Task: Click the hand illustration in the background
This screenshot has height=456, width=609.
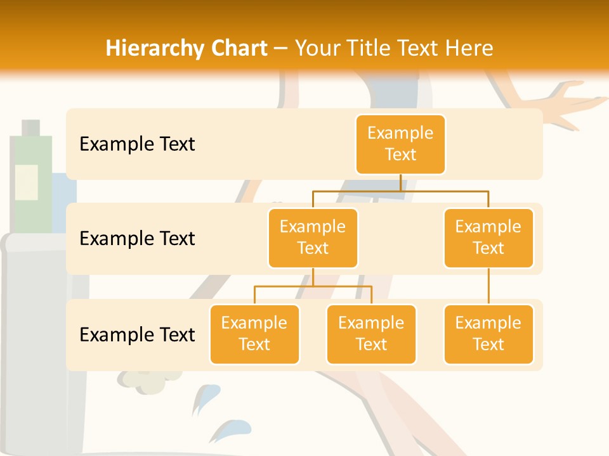Action: click(x=558, y=104)
